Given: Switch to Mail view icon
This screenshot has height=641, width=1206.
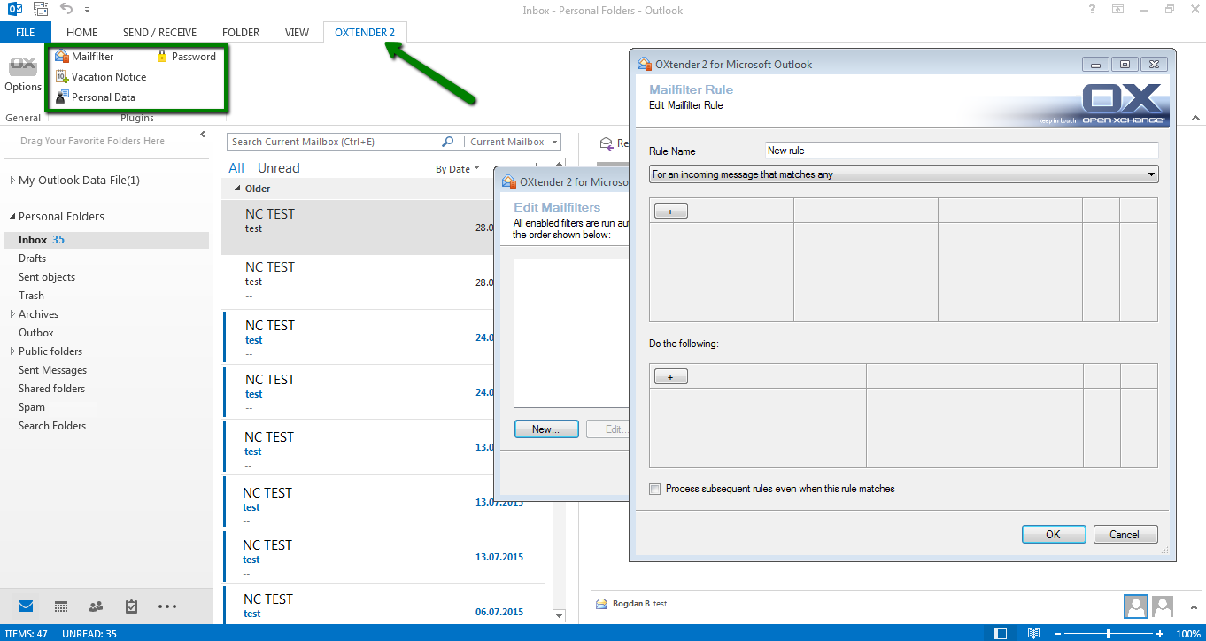Looking at the screenshot, I should [26, 606].
